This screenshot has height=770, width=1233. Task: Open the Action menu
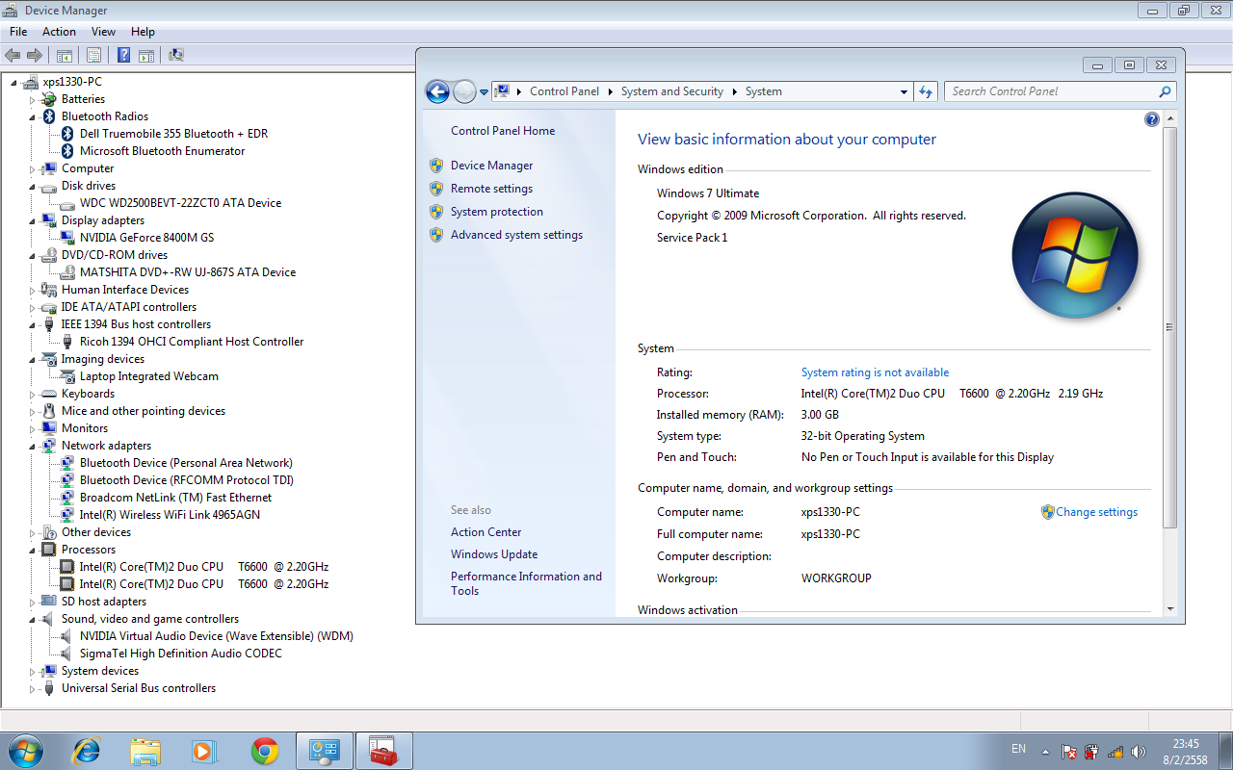[x=59, y=32]
